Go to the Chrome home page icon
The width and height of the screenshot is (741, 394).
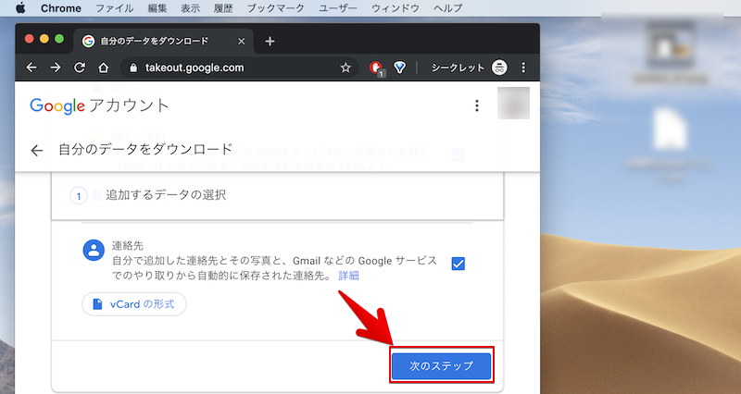click(104, 68)
